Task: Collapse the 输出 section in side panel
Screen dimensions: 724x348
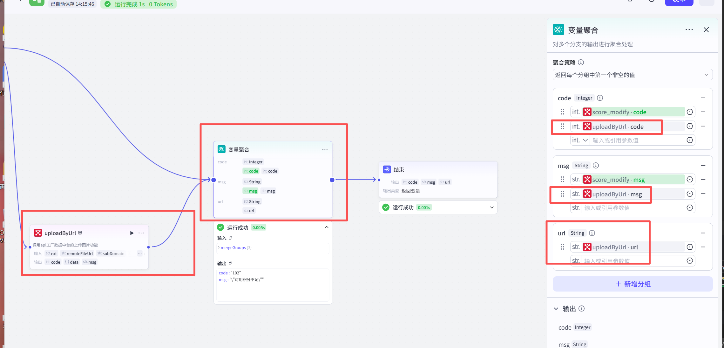Action: [x=556, y=309]
